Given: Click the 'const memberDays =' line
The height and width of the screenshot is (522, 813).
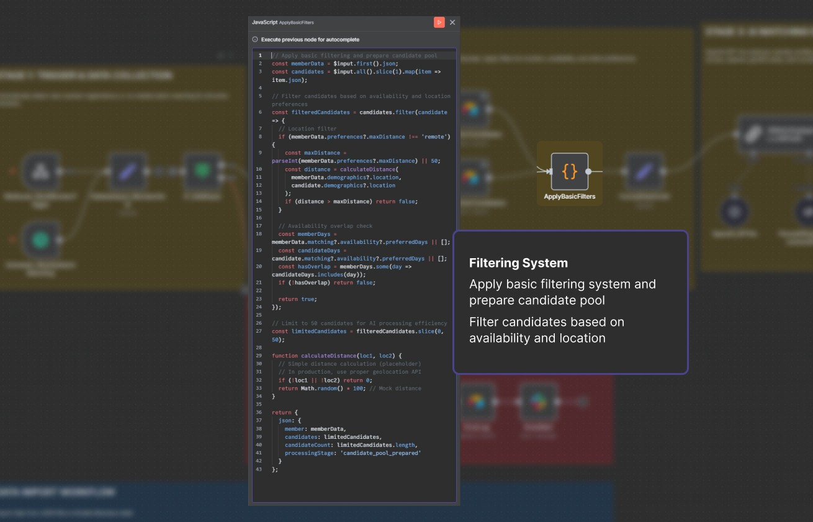Looking at the screenshot, I should pos(361,238).
